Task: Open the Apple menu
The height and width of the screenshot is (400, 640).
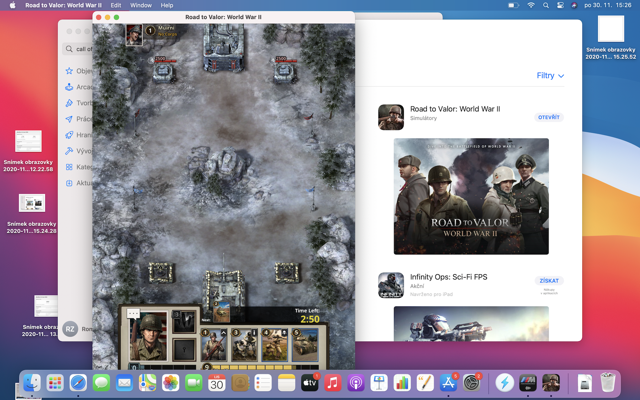Action: pyautogui.click(x=12, y=5)
